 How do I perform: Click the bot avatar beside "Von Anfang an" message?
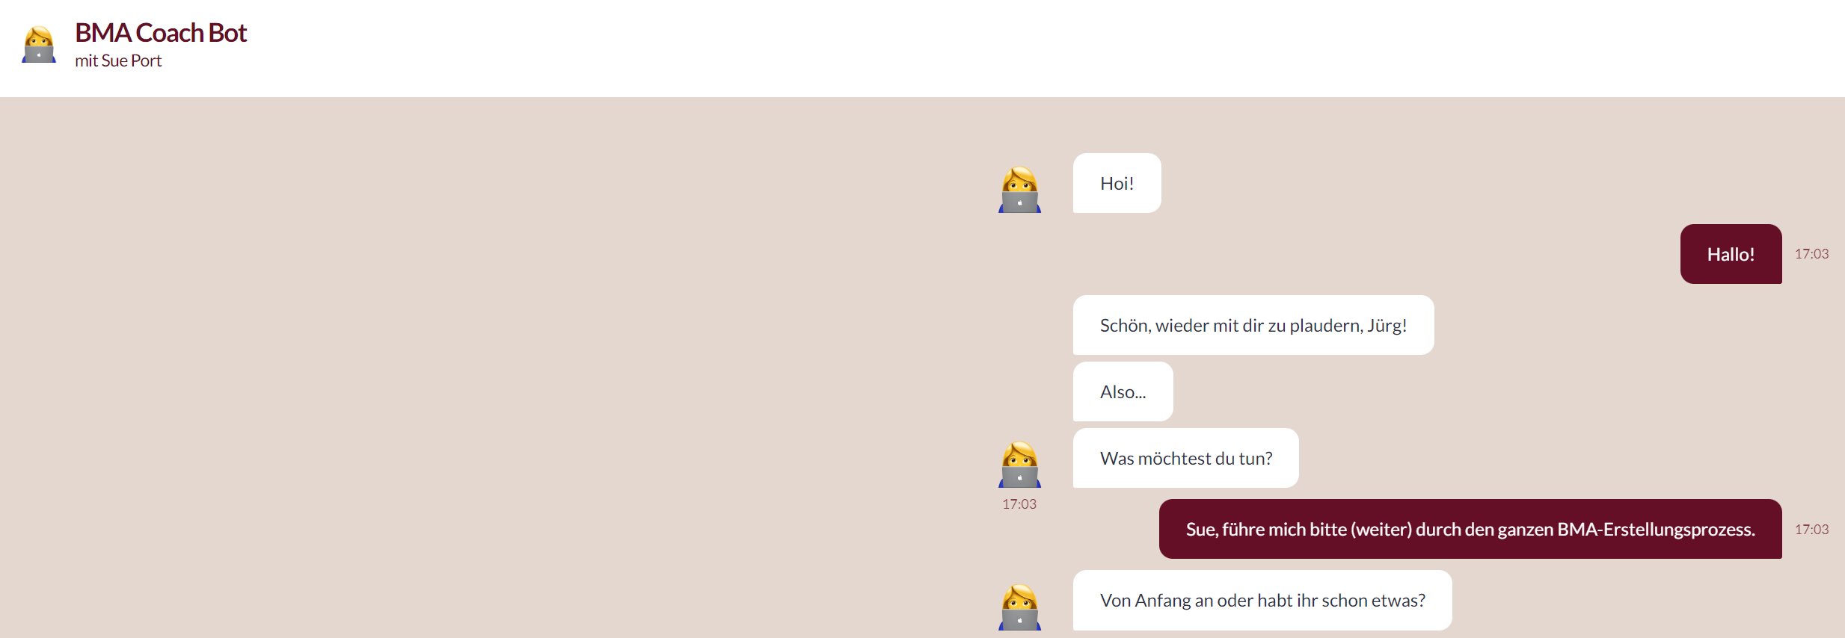tap(1019, 607)
